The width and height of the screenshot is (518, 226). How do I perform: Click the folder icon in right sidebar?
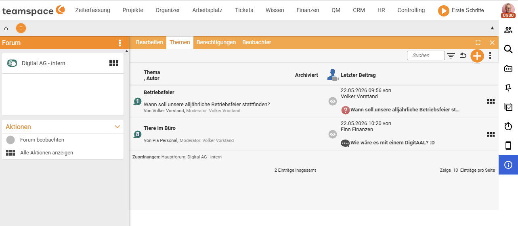tap(508, 68)
